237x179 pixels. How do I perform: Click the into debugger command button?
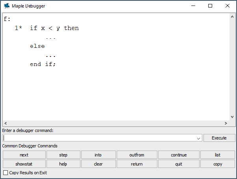pos(98,155)
